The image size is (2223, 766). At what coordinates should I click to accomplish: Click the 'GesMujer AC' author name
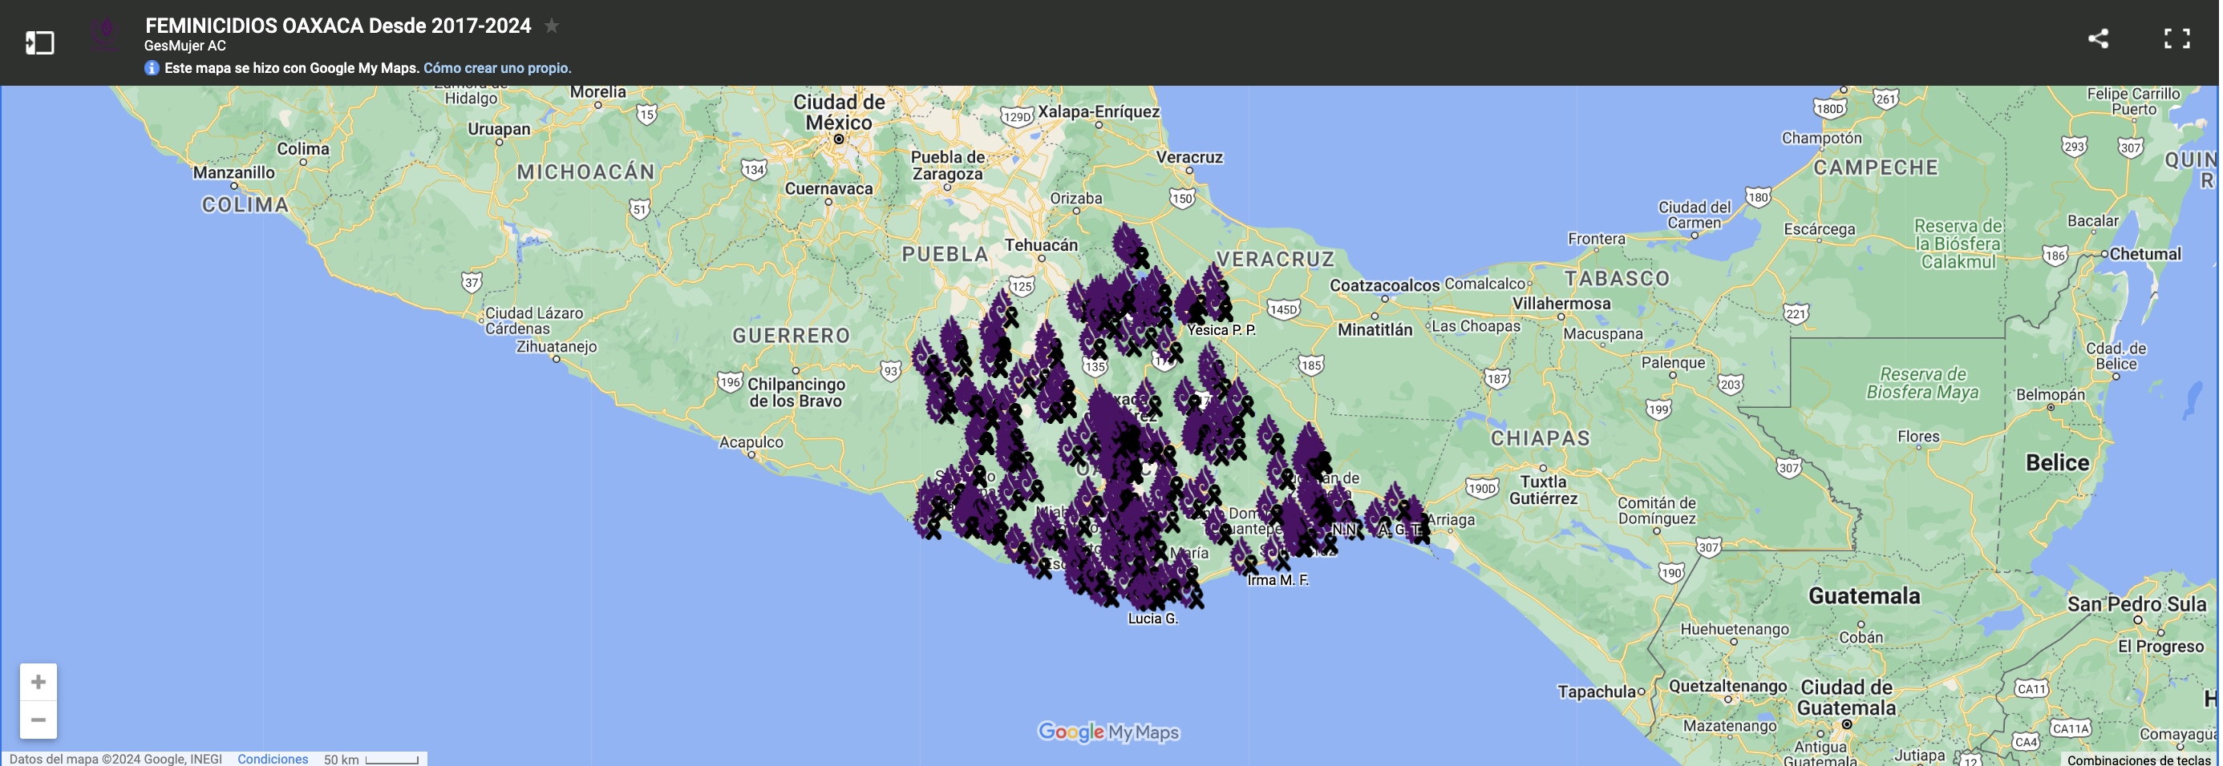click(x=184, y=46)
